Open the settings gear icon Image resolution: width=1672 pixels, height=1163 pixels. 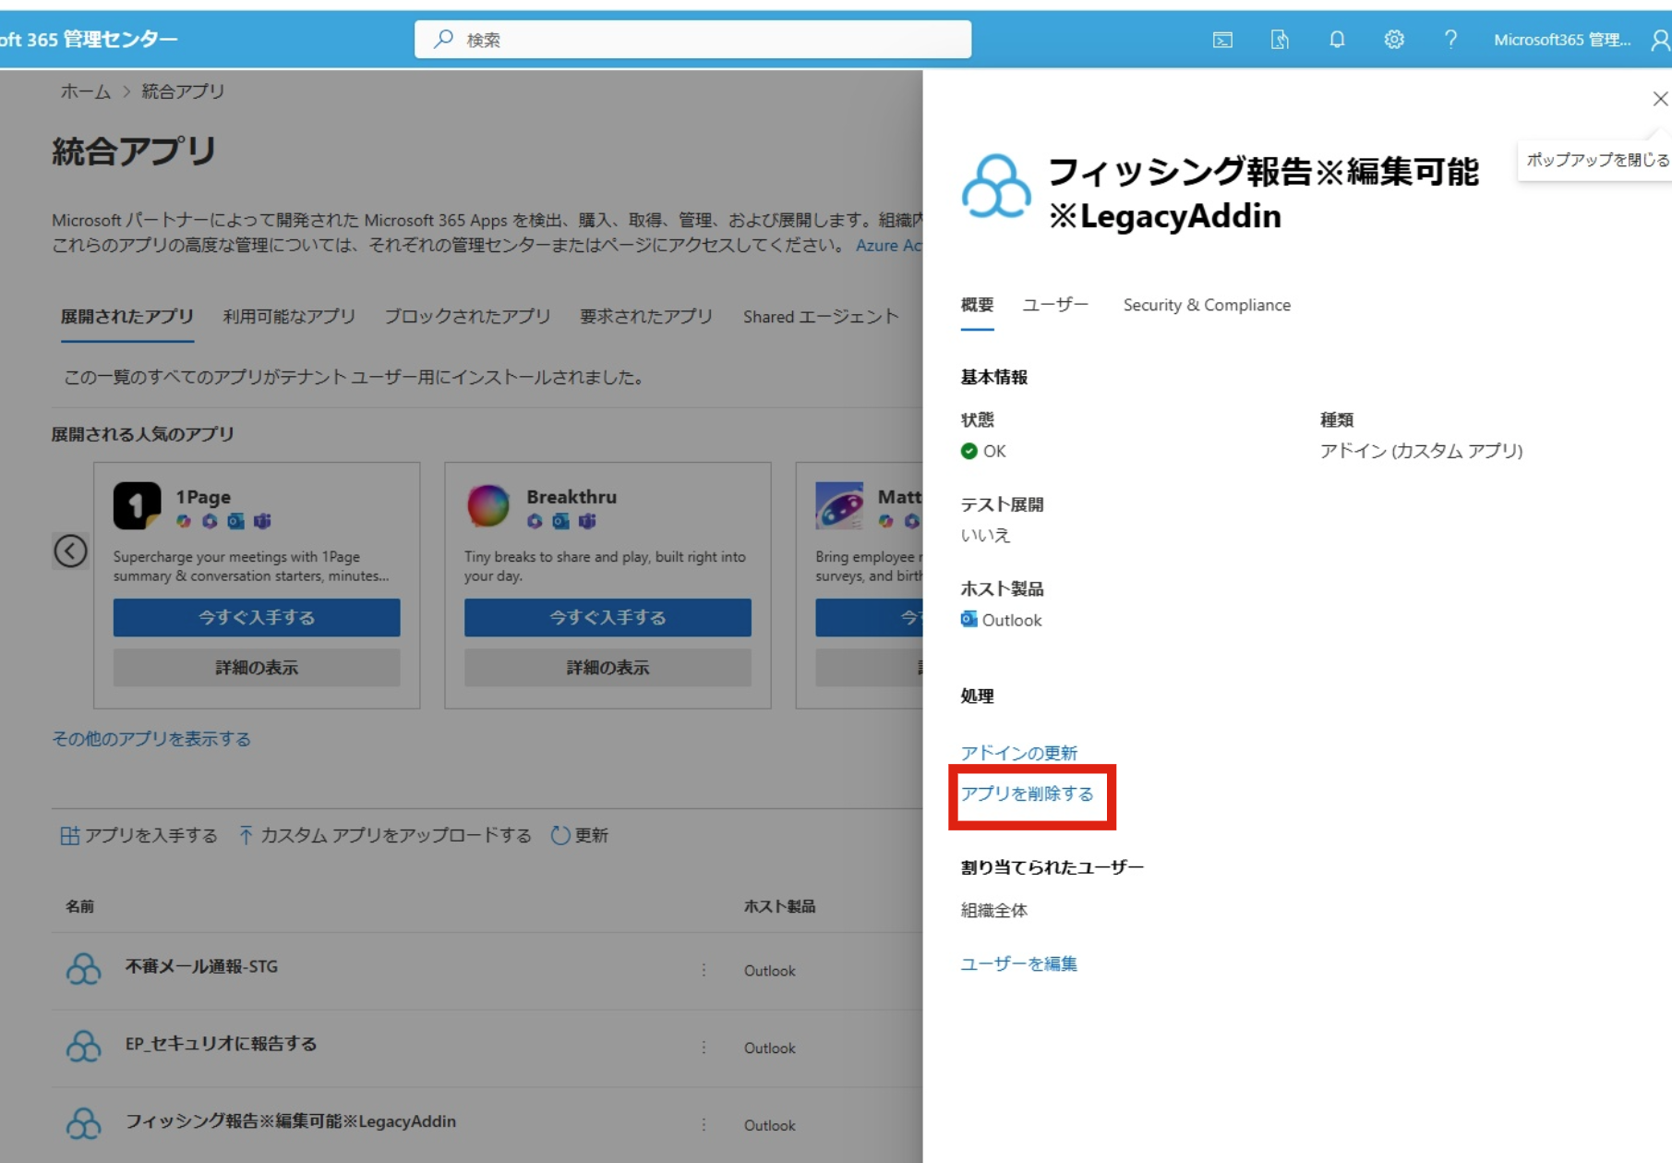(1394, 40)
